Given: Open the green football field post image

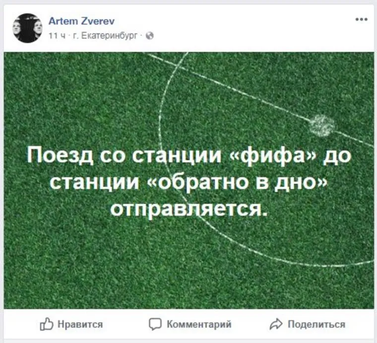Looking at the screenshot, I should click(x=189, y=180).
